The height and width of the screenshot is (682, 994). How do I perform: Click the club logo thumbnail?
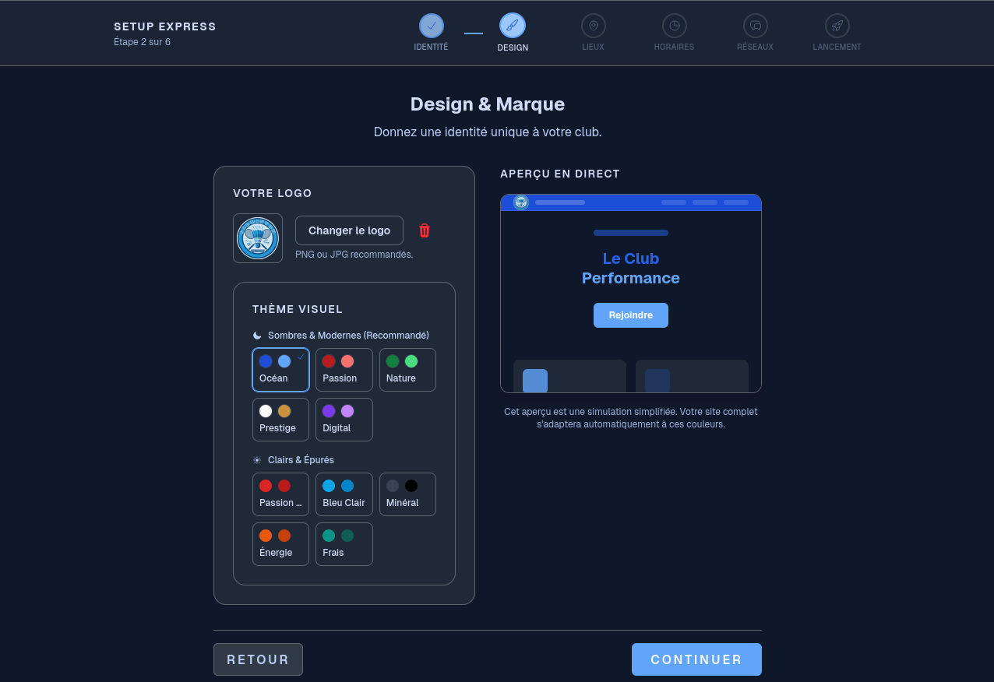258,238
